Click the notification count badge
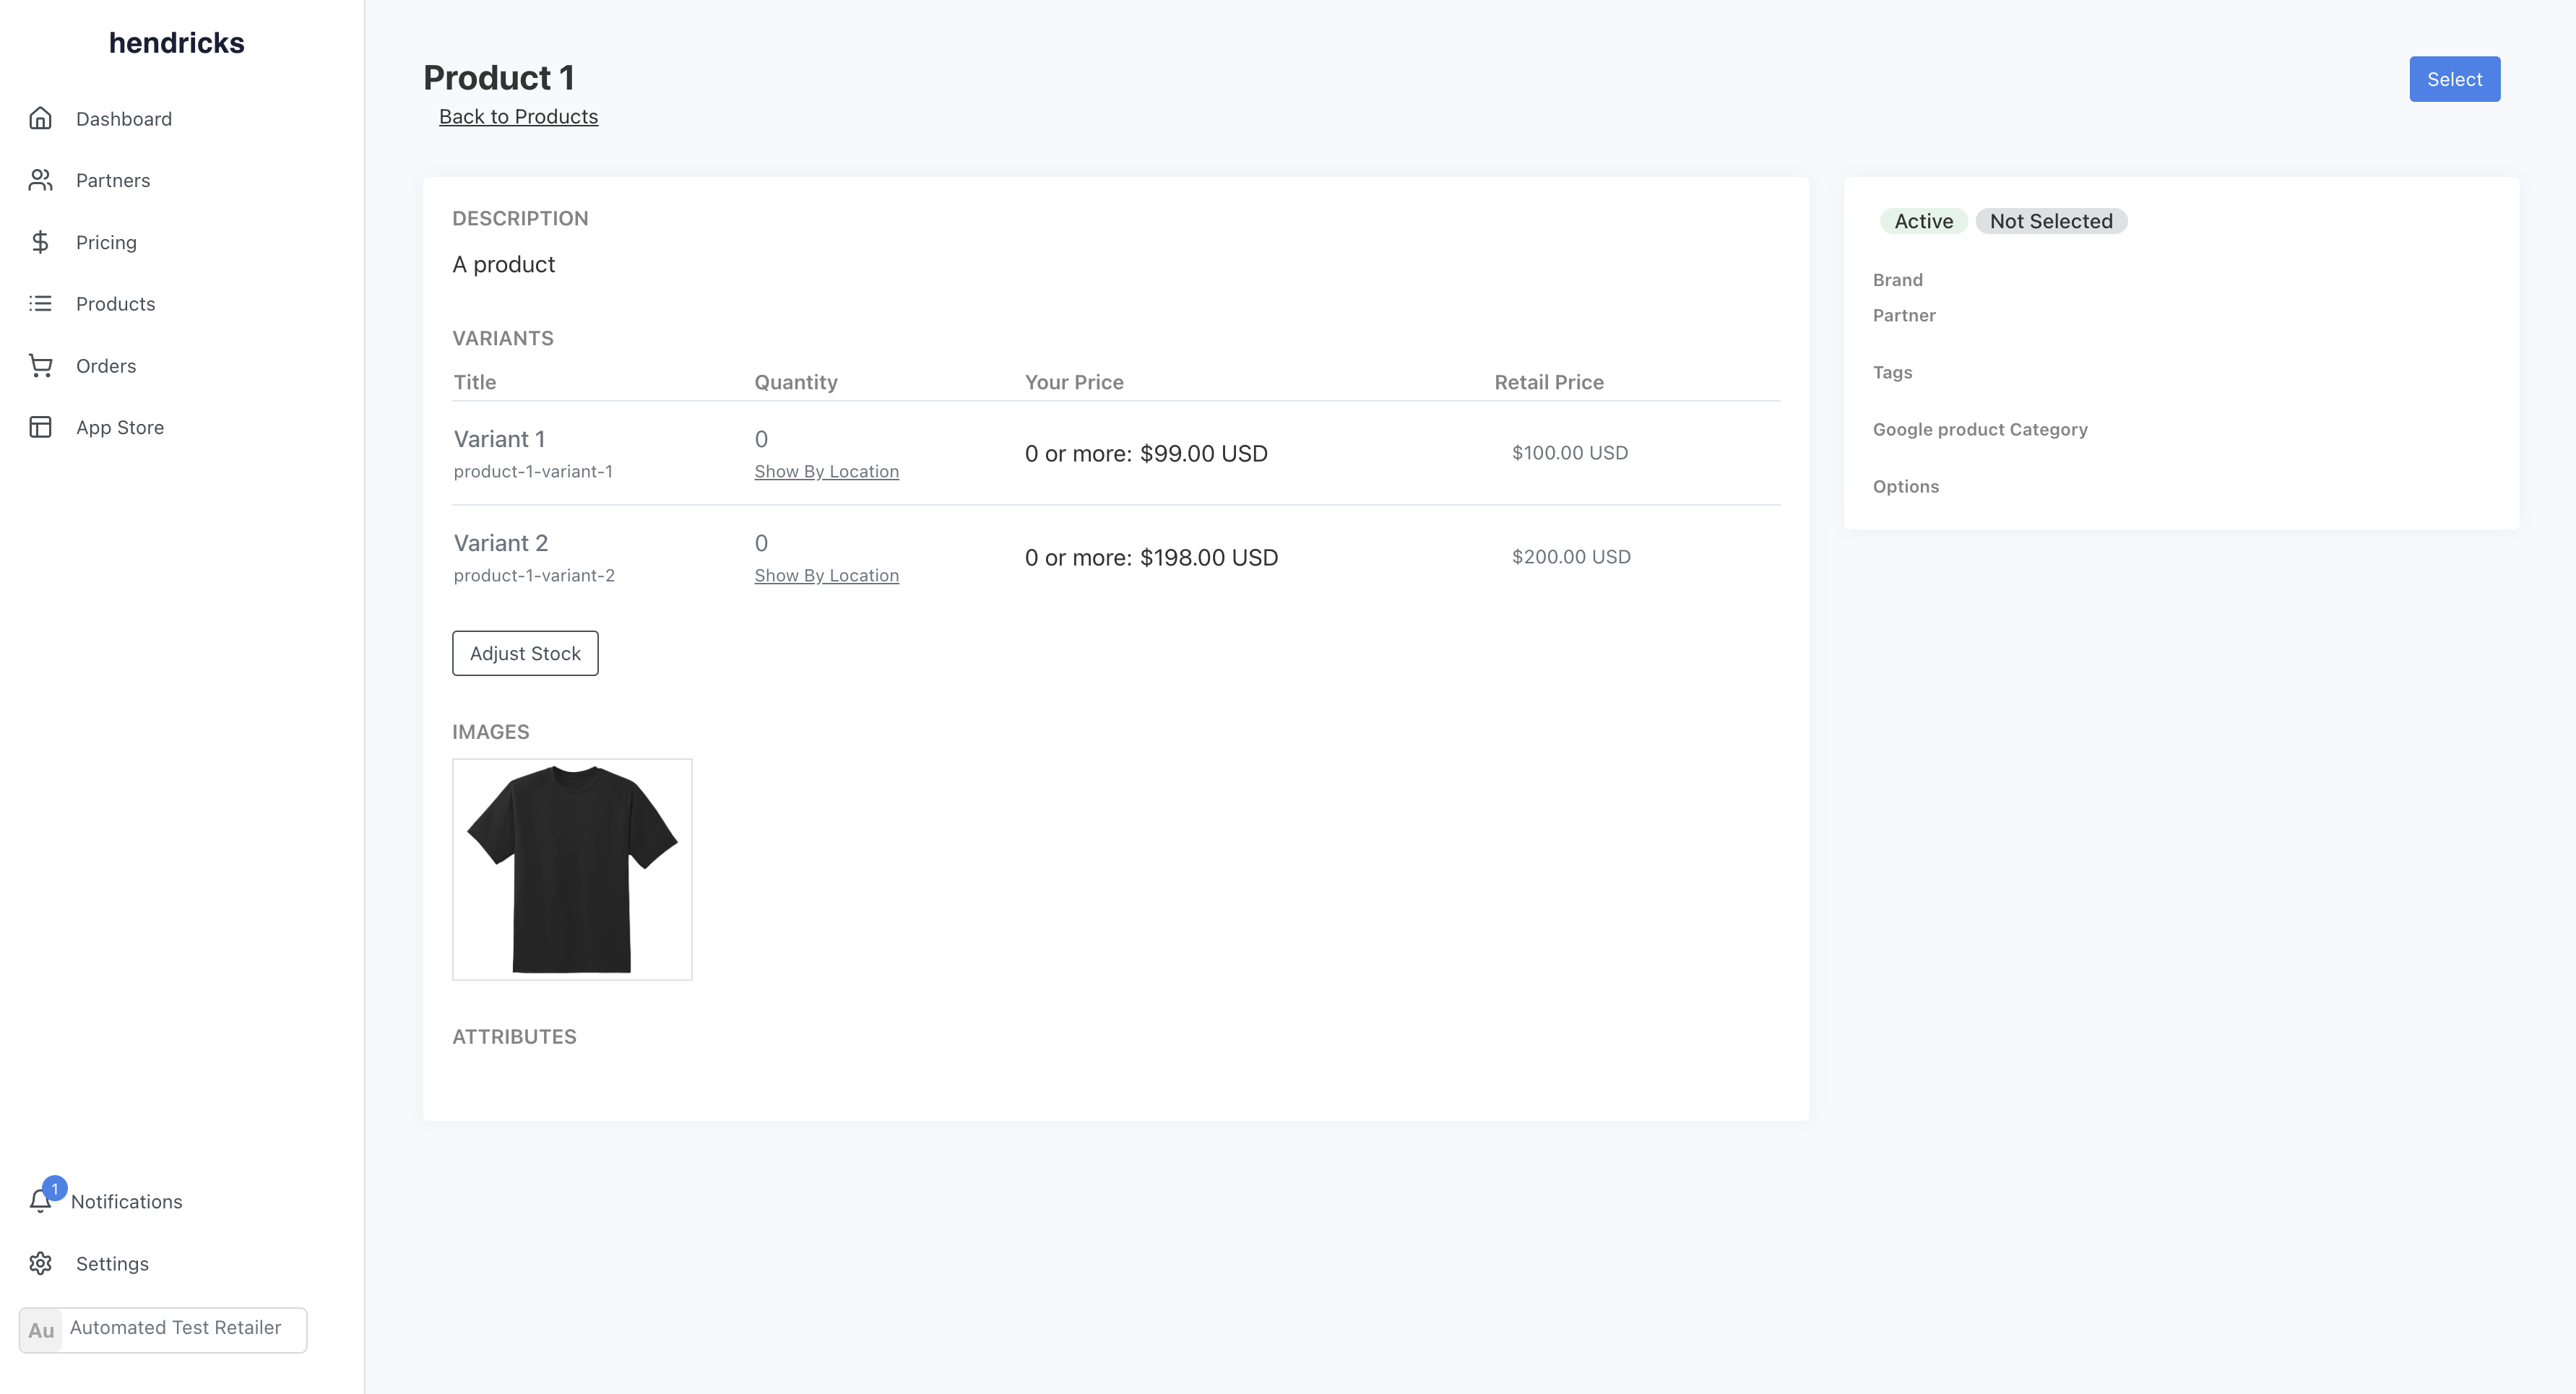 (55, 1188)
